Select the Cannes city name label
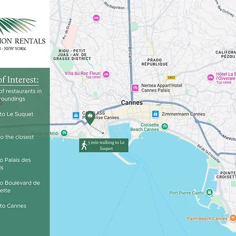 click(132, 103)
